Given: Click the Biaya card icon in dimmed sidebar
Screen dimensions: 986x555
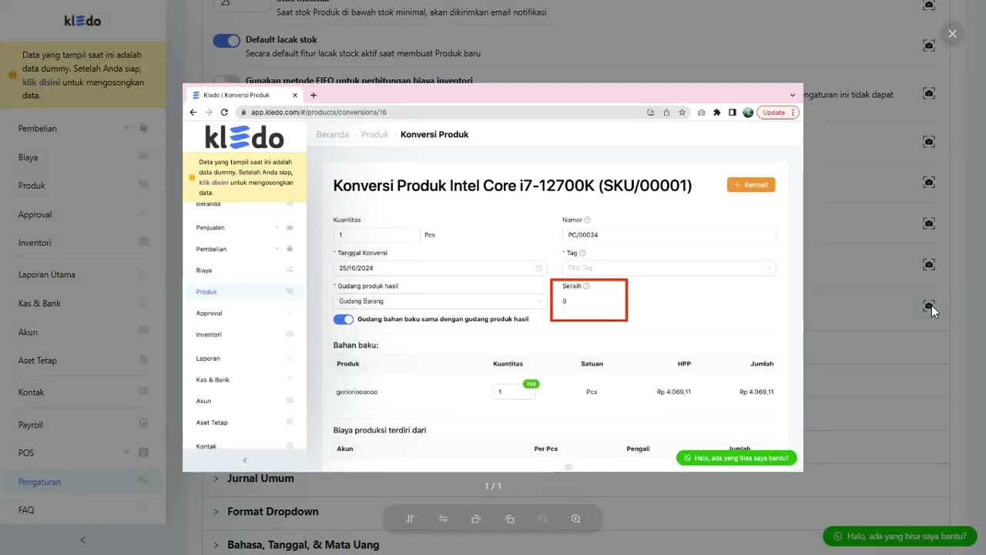Looking at the screenshot, I should point(143,156).
